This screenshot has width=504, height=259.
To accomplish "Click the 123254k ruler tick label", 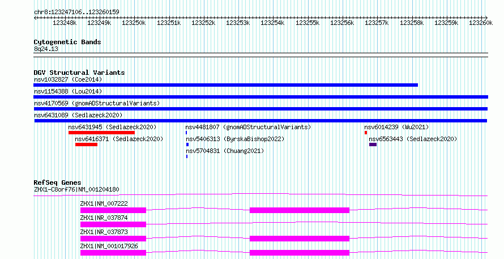I will [272, 23].
